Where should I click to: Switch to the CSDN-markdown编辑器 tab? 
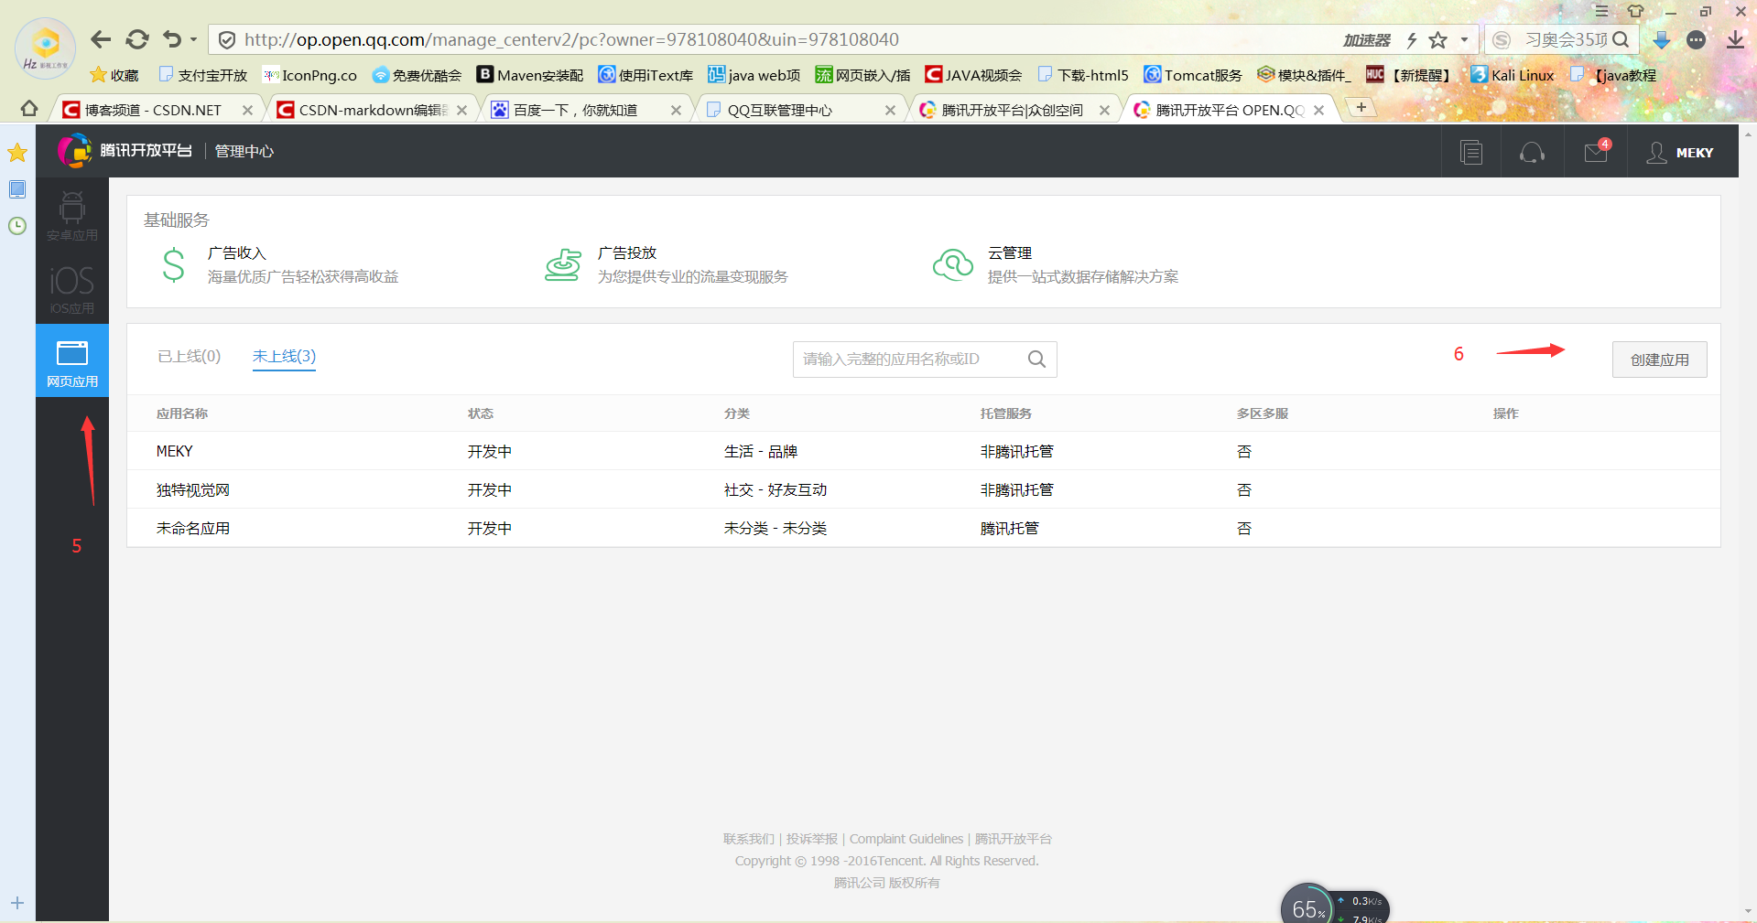[x=373, y=110]
